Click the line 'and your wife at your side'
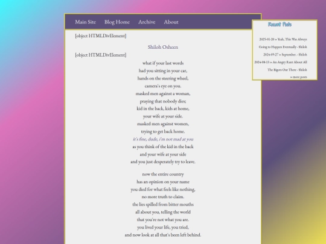 pos(163,154)
